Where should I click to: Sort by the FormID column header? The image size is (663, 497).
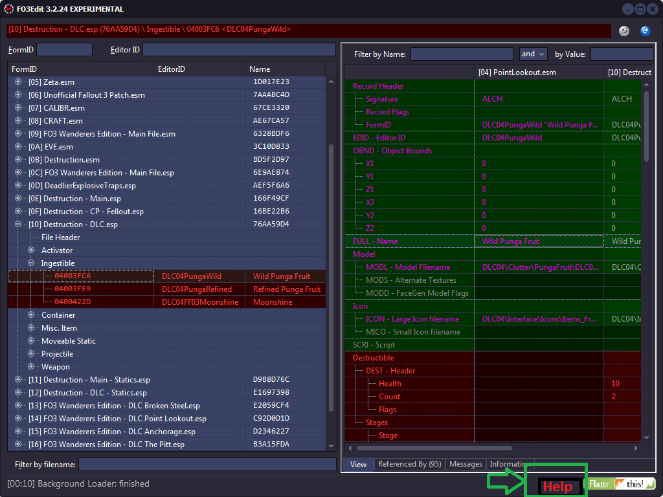[x=81, y=69]
